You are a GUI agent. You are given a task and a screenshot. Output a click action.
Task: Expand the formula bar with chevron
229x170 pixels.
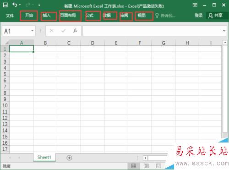coord(224,31)
